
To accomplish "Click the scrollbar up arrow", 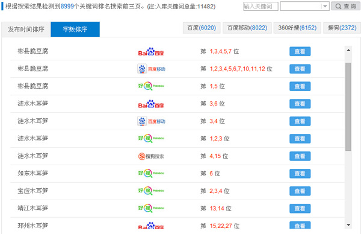I will (348, 50).
